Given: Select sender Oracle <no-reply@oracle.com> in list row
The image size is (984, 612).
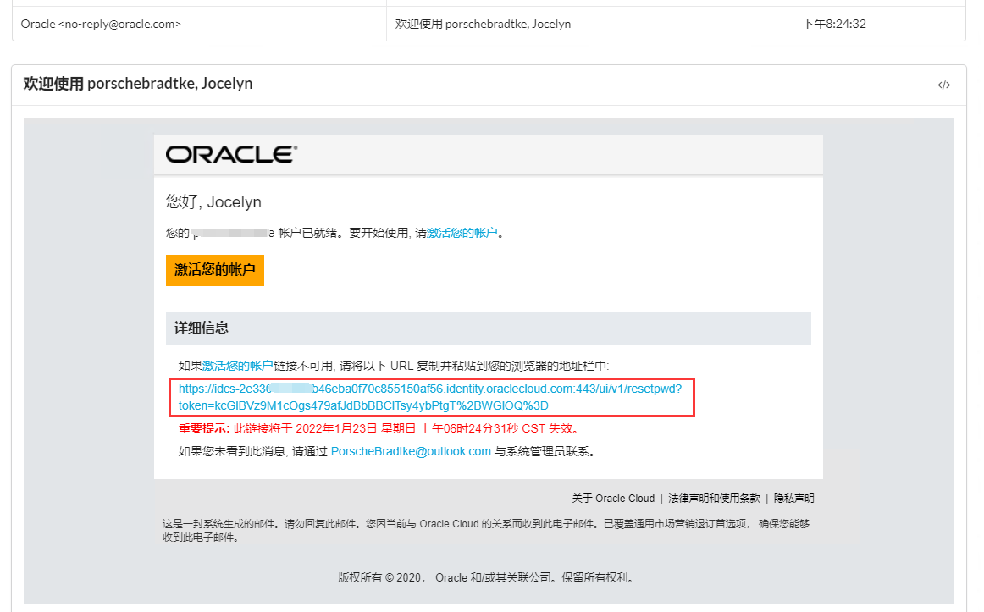Looking at the screenshot, I should pyautogui.click(x=101, y=24).
